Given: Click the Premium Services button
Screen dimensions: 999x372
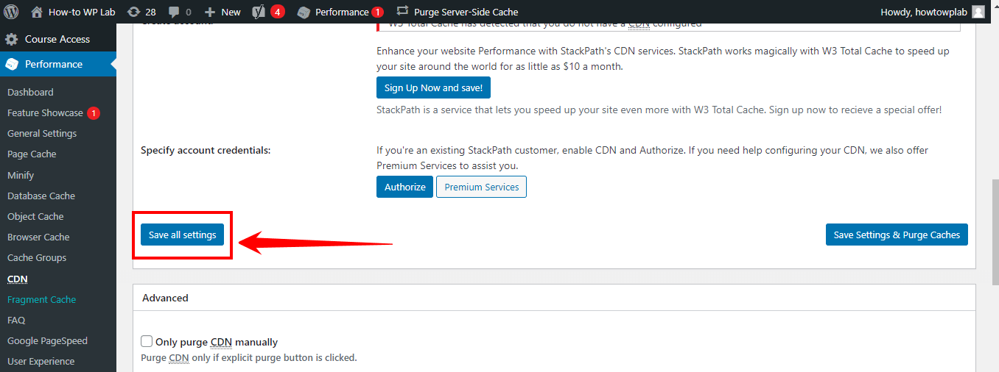Looking at the screenshot, I should point(482,187).
